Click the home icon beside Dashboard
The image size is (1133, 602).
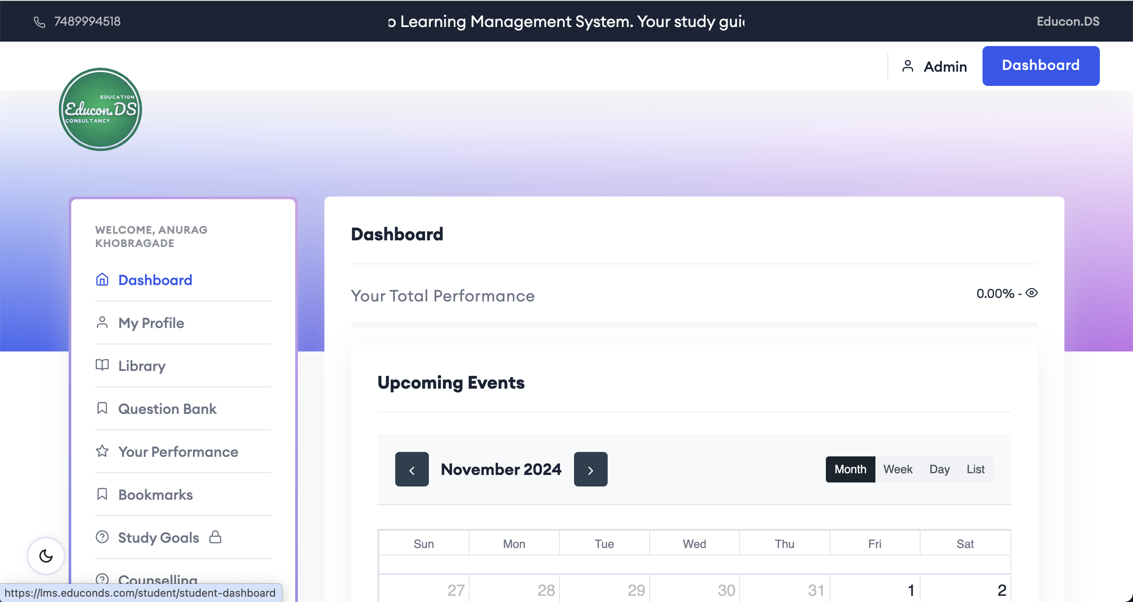point(102,279)
